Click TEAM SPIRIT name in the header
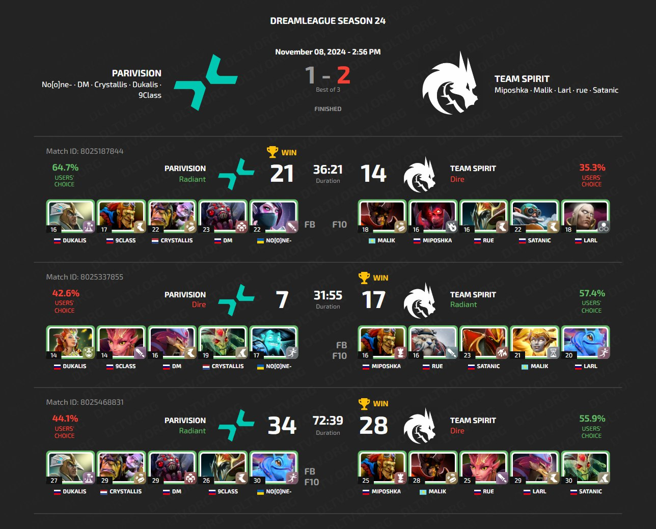The image size is (656, 529). [522, 79]
